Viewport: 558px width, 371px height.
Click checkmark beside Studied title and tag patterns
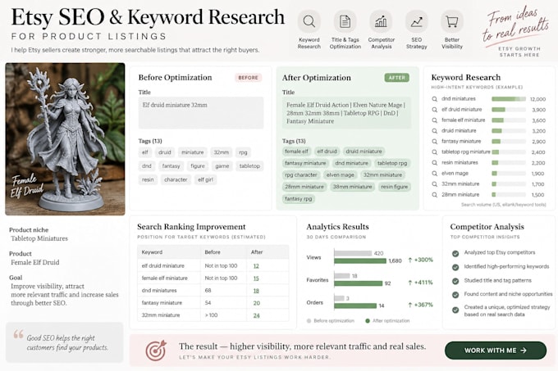(x=455, y=281)
